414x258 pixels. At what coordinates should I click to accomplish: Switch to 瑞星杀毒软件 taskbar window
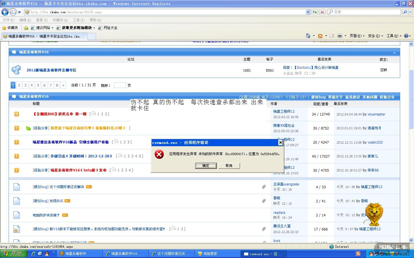(80, 254)
